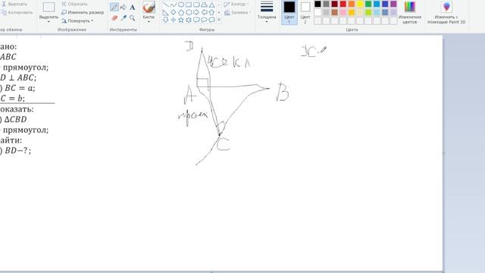The height and width of the screenshot is (273, 485).
Task: Choose the Line shape
Action: click(x=166, y=5)
